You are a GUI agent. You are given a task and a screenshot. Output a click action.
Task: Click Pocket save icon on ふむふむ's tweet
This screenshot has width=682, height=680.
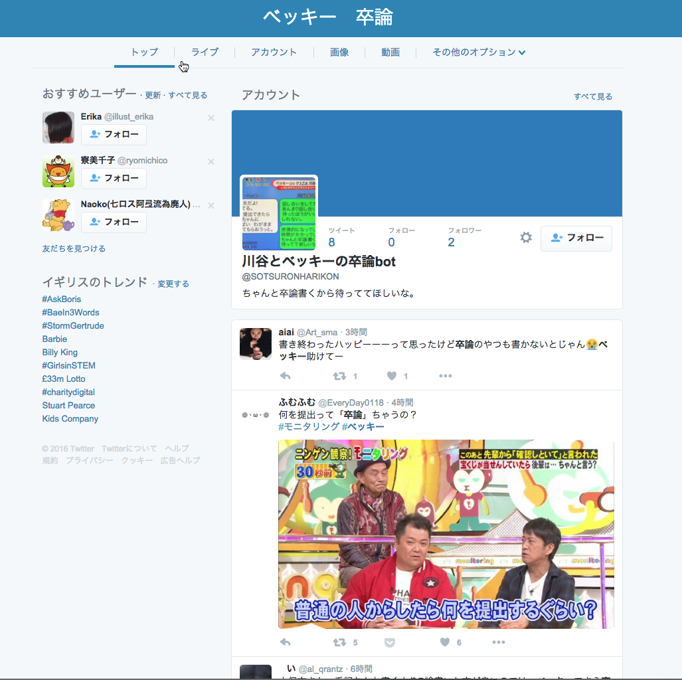[390, 643]
